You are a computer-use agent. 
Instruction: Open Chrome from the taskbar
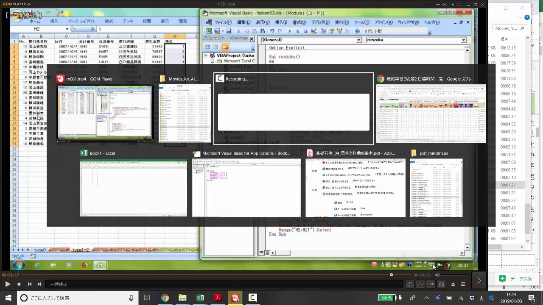coord(165,298)
